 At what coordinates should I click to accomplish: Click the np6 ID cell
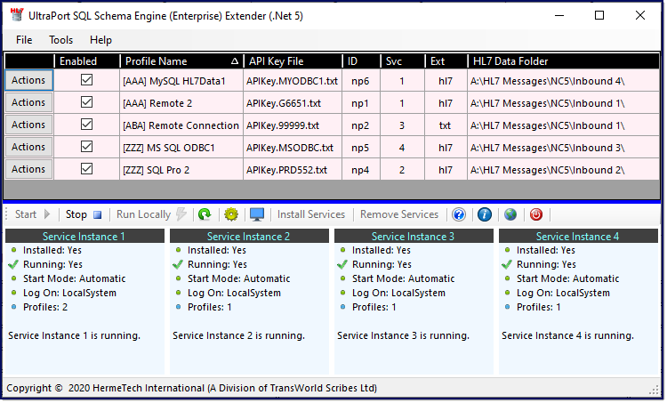click(x=361, y=81)
